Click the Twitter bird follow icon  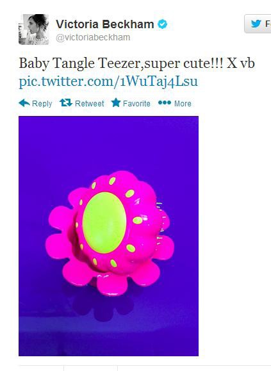pos(256,24)
